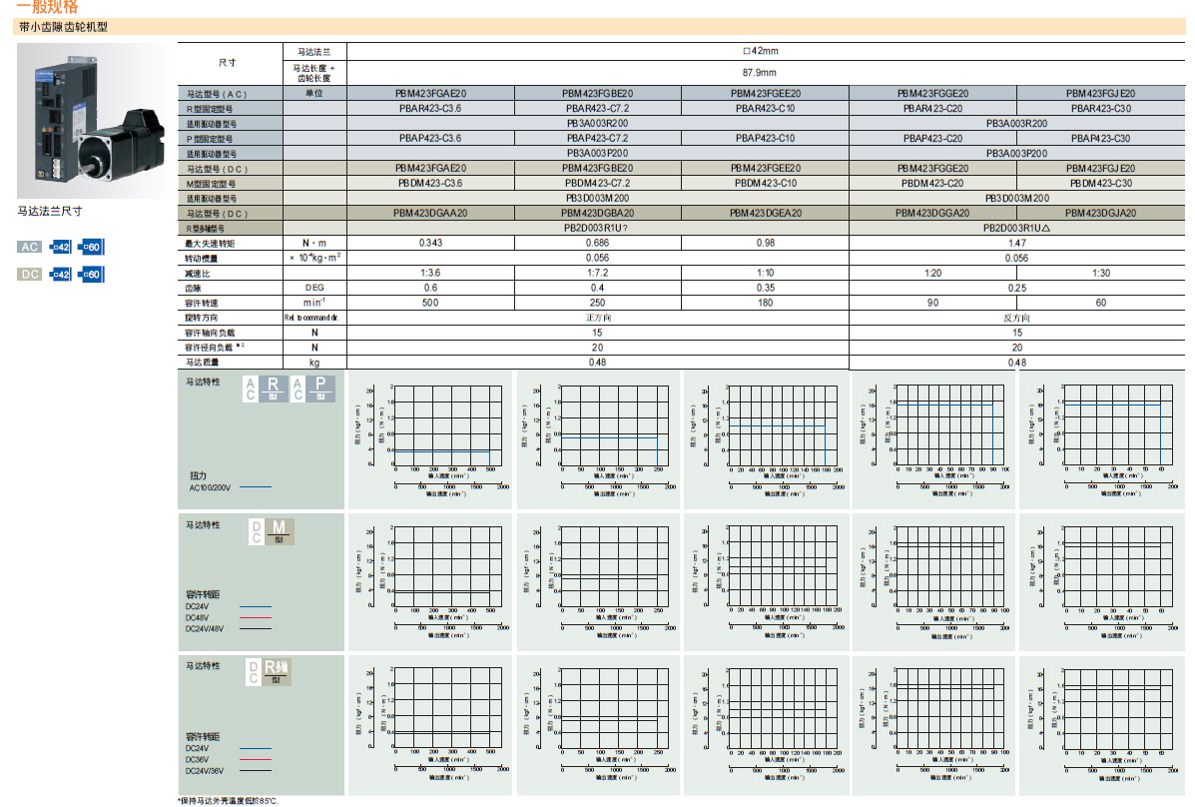
Task: Click the AC □60 flange size badge
Action: [x=91, y=247]
